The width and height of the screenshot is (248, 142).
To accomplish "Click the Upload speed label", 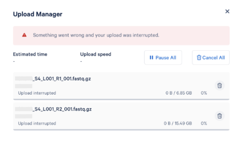I will pos(96,54).
